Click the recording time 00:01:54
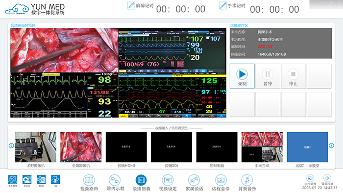The image size is (343, 193). pos(265,47)
